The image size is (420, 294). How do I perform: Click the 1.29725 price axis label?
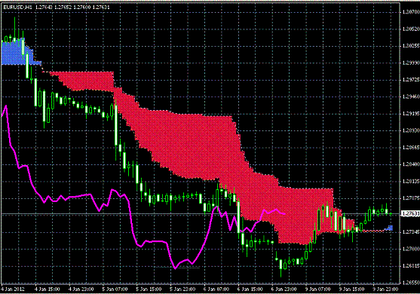click(411, 79)
